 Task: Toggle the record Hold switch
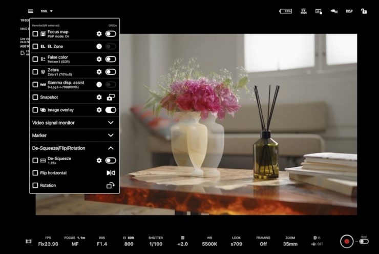tap(364, 241)
